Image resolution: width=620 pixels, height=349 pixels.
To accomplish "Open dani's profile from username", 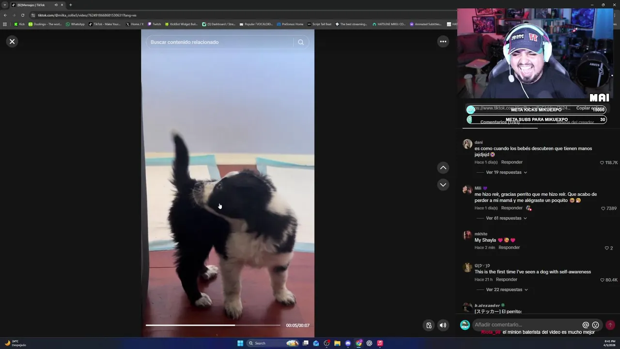I will pos(479,143).
